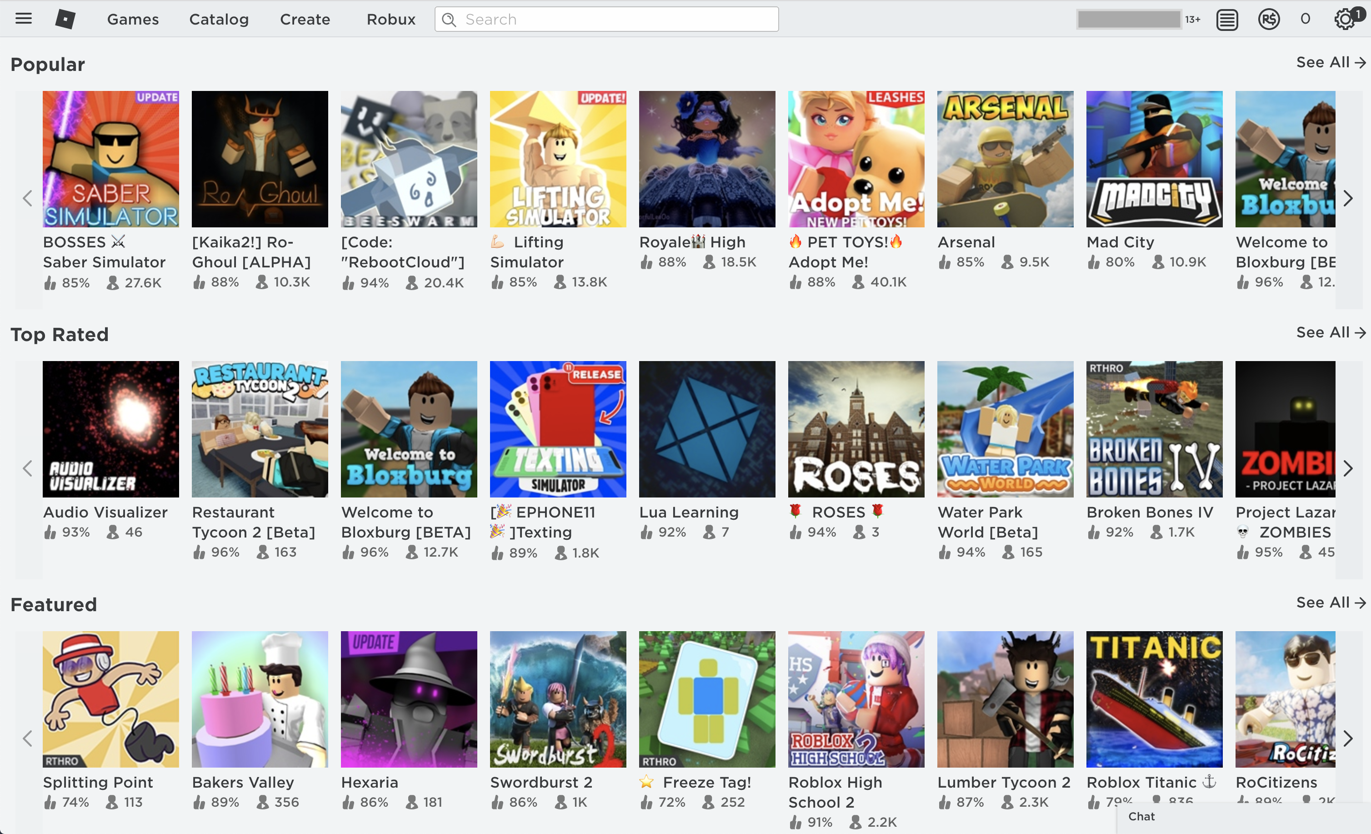Scroll left on Popular carousel
Viewport: 1371px width, 834px height.
click(x=27, y=197)
